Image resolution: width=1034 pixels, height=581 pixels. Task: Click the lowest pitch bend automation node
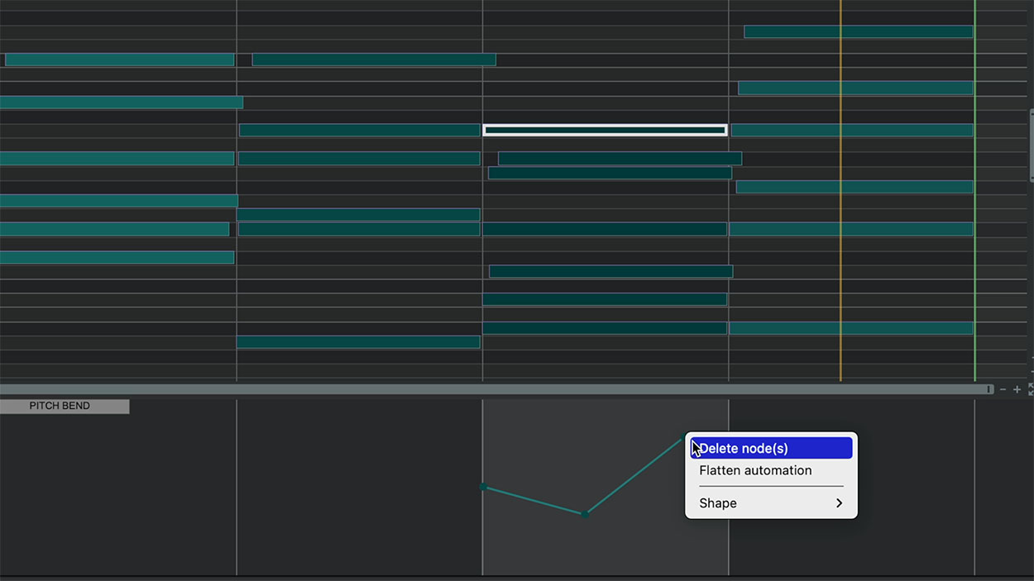click(585, 514)
